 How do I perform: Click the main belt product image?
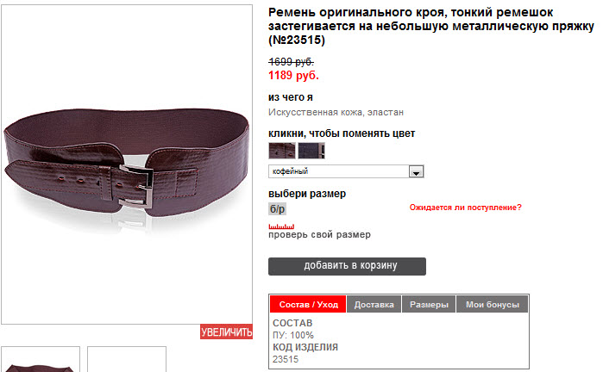(x=127, y=164)
